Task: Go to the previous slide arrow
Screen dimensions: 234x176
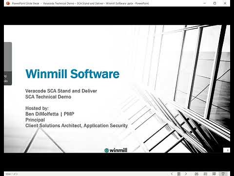Action: tap(172, 174)
